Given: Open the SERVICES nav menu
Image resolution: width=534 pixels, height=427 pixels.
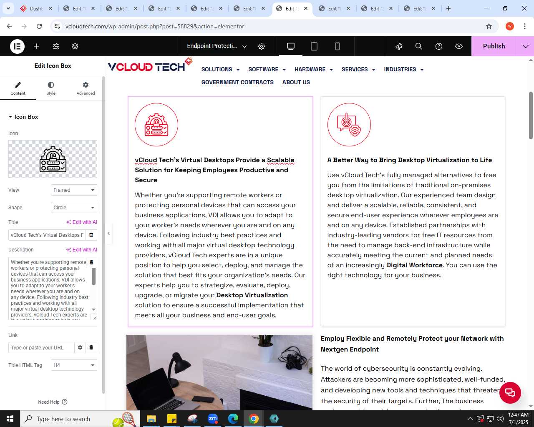Looking at the screenshot, I should [x=358, y=70].
